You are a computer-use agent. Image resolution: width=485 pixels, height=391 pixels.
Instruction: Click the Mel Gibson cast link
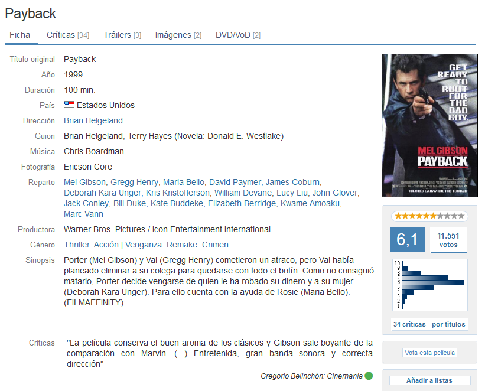[x=84, y=182]
